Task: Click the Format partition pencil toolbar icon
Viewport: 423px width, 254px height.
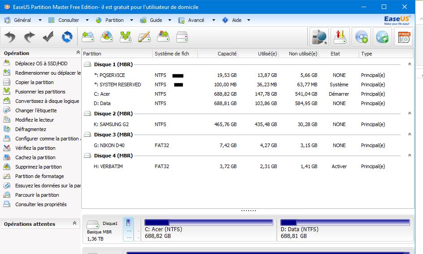Action: coord(144,37)
